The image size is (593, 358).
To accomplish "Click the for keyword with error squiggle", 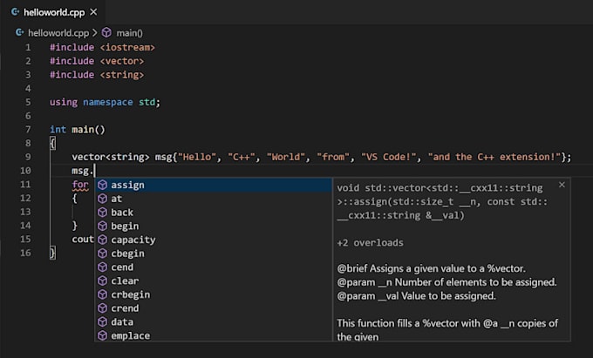I will (x=80, y=185).
